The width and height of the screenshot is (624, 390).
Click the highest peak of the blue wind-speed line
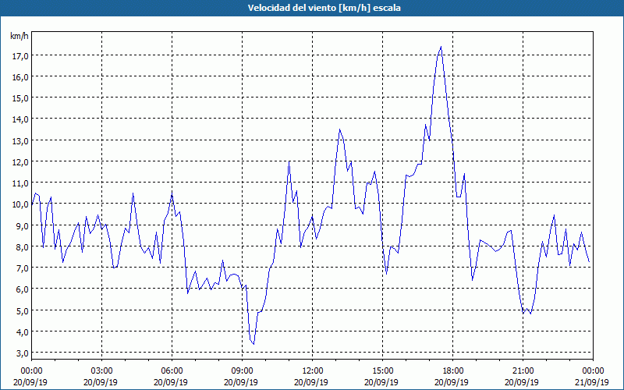click(441, 47)
